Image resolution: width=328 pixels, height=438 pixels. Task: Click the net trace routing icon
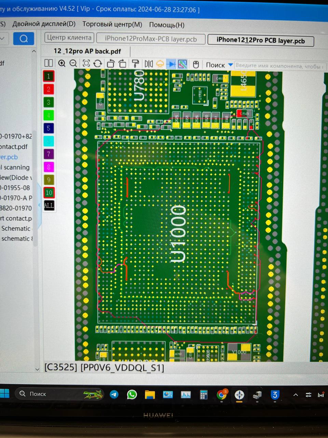click(183, 64)
